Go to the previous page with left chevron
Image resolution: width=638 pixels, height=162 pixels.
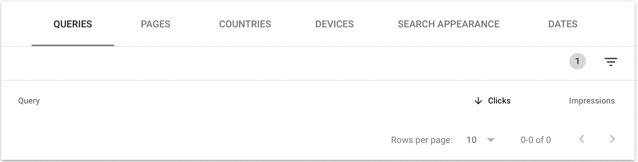click(x=582, y=139)
